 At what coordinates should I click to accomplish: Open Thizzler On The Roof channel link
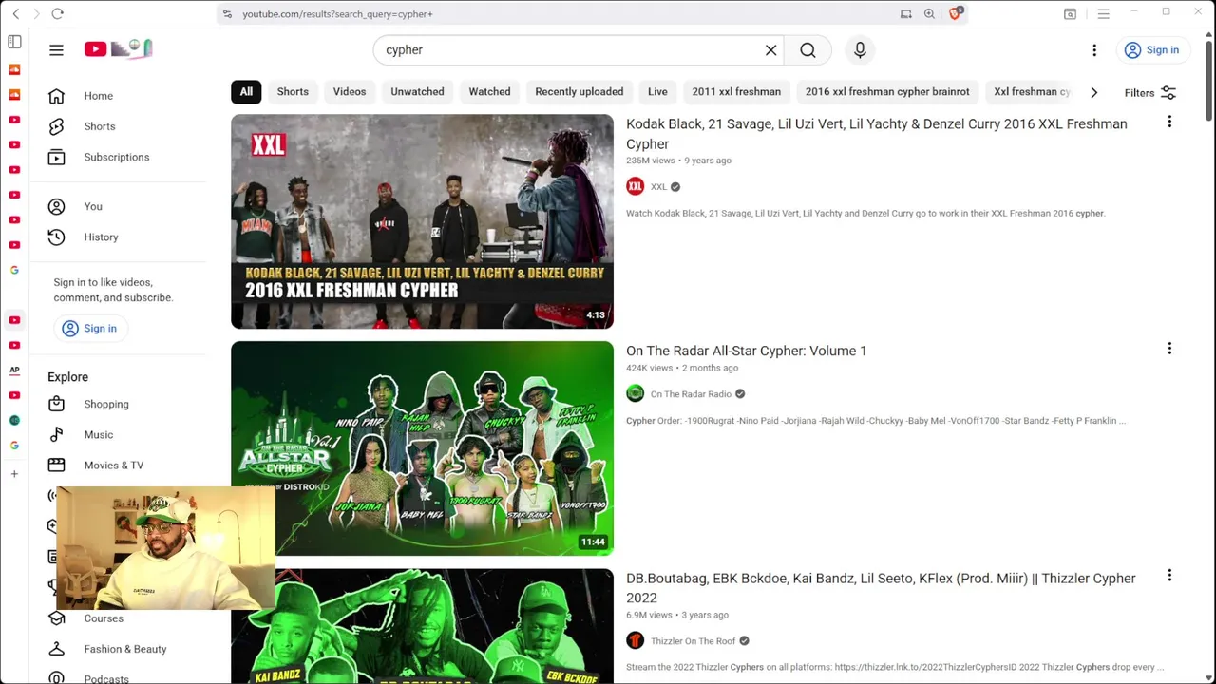pyautogui.click(x=693, y=641)
